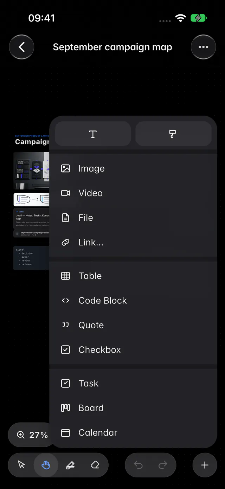Screen dimensions: 225x489
Task: Redo the last action
Action: pos(163,465)
